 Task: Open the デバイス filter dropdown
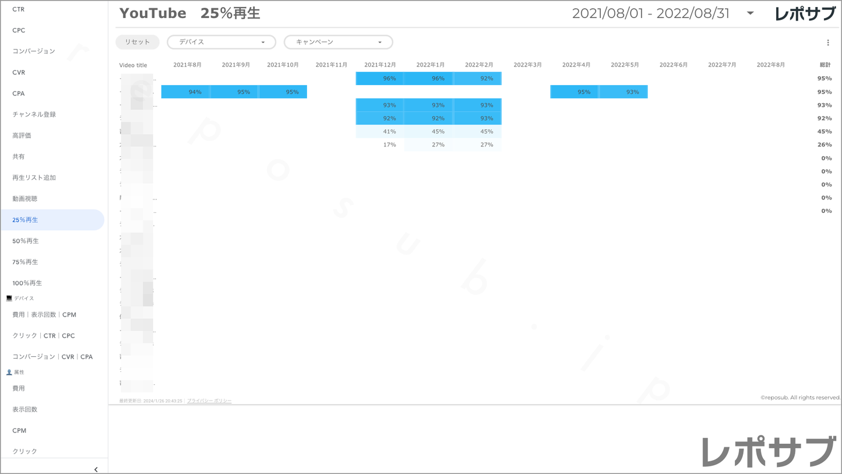pyautogui.click(x=221, y=42)
